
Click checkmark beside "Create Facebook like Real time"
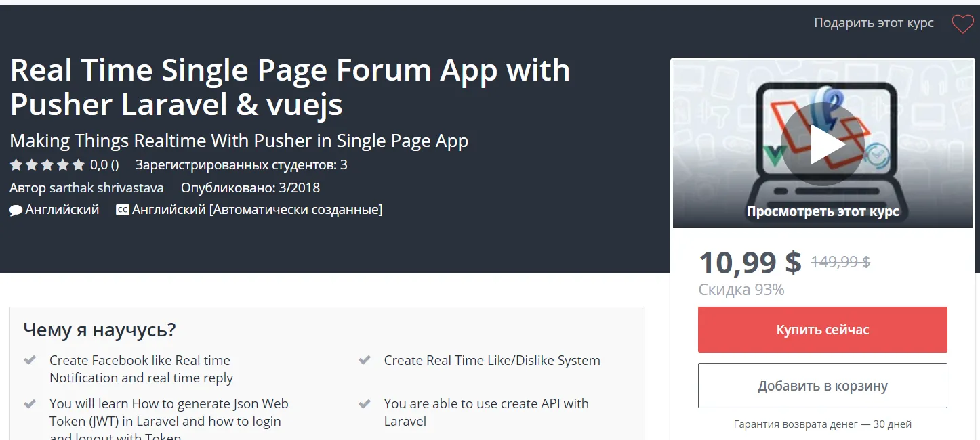click(30, 361)
